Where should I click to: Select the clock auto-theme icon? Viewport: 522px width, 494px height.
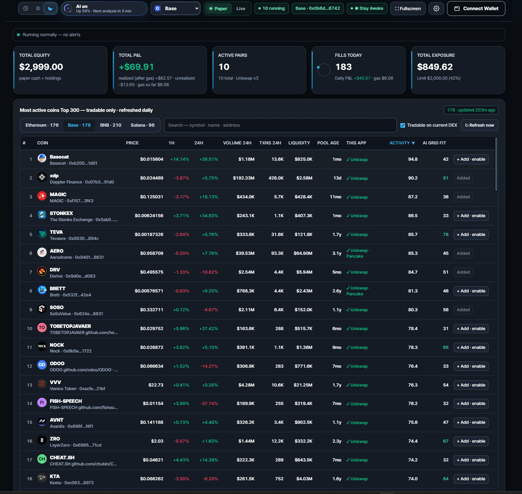coord(26,8)
